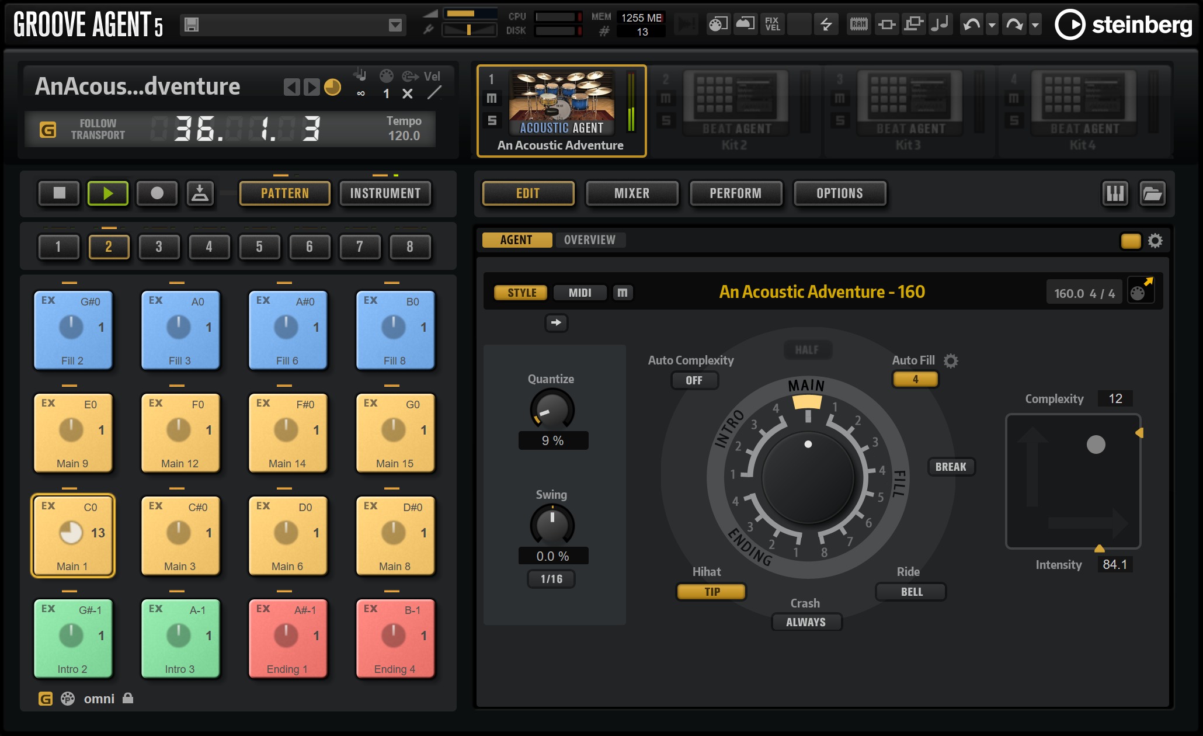Click the FIX VEL icon
Screen dimensions: 1203x736
click(x=773, y=25)
